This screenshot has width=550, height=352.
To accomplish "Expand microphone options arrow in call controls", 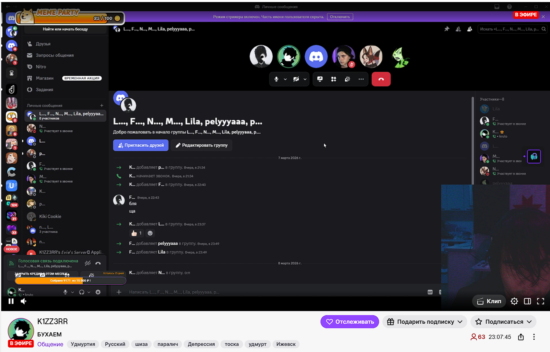I will coord(285,79).
